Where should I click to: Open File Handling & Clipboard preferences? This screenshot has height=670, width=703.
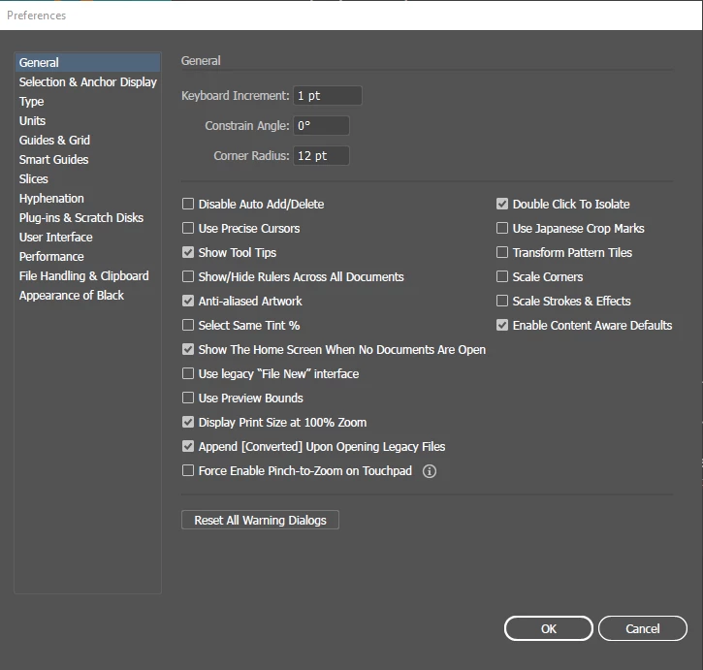[x=88, y=275]
